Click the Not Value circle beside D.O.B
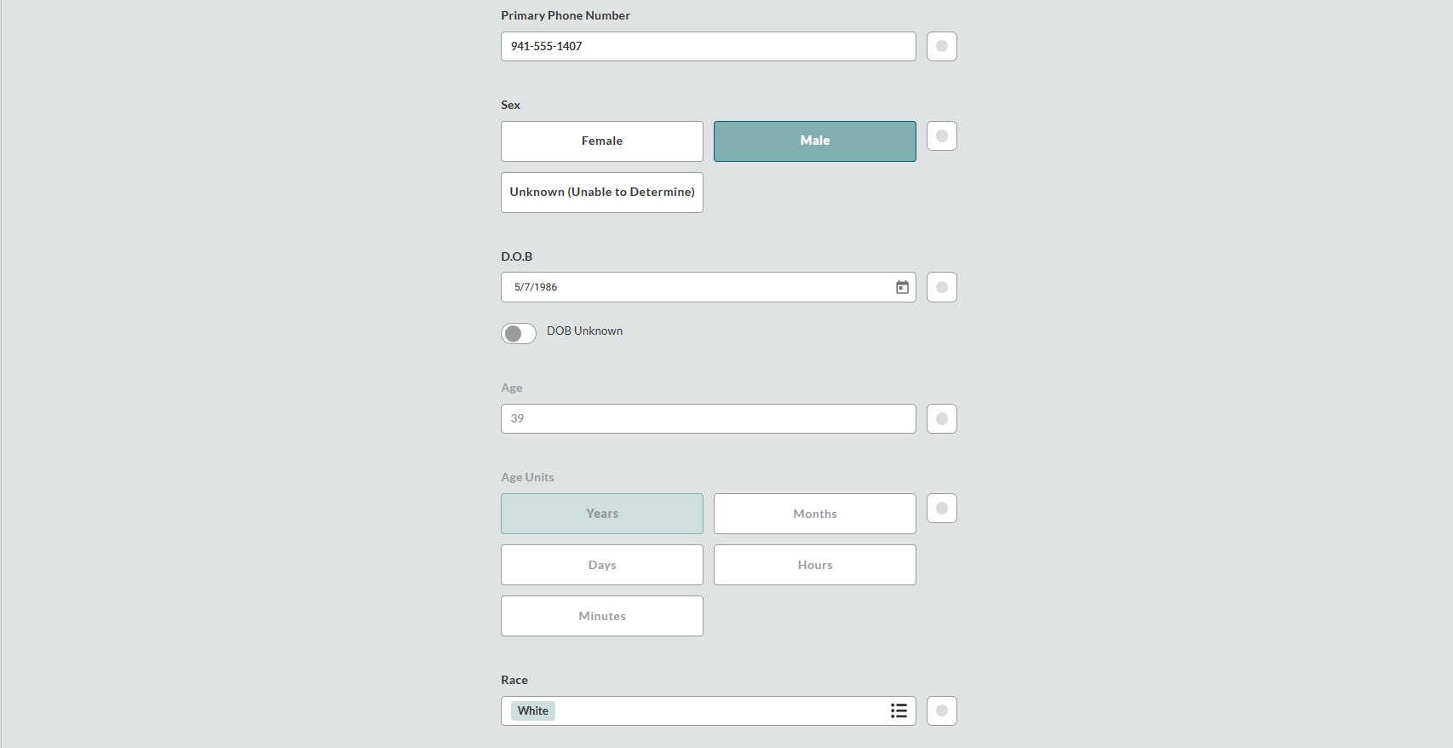Viewport: 1453px width, 748px height. coord(941,287)
